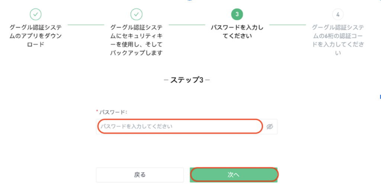Select the パスワードを入力してください step label
The height and width of the screenshot is (193, 381).
(237, 32)
